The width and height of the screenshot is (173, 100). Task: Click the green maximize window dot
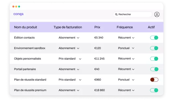tap(19, 6)
